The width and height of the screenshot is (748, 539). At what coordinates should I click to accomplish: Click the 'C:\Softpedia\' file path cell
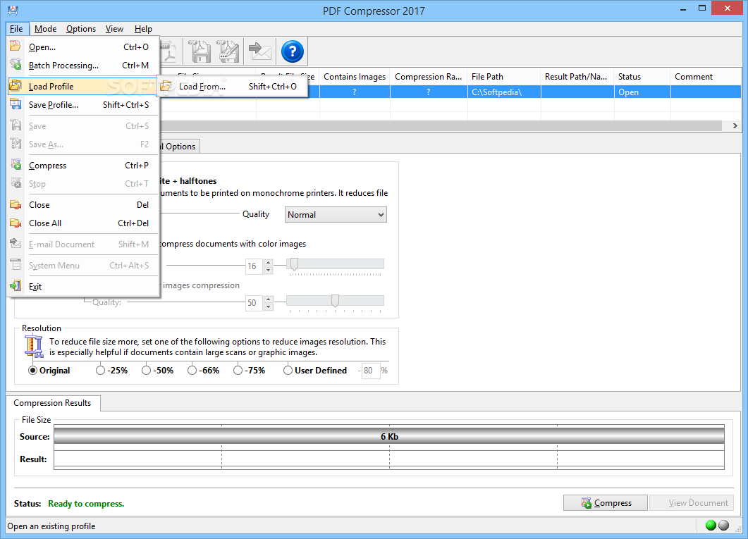coord(504,92)
